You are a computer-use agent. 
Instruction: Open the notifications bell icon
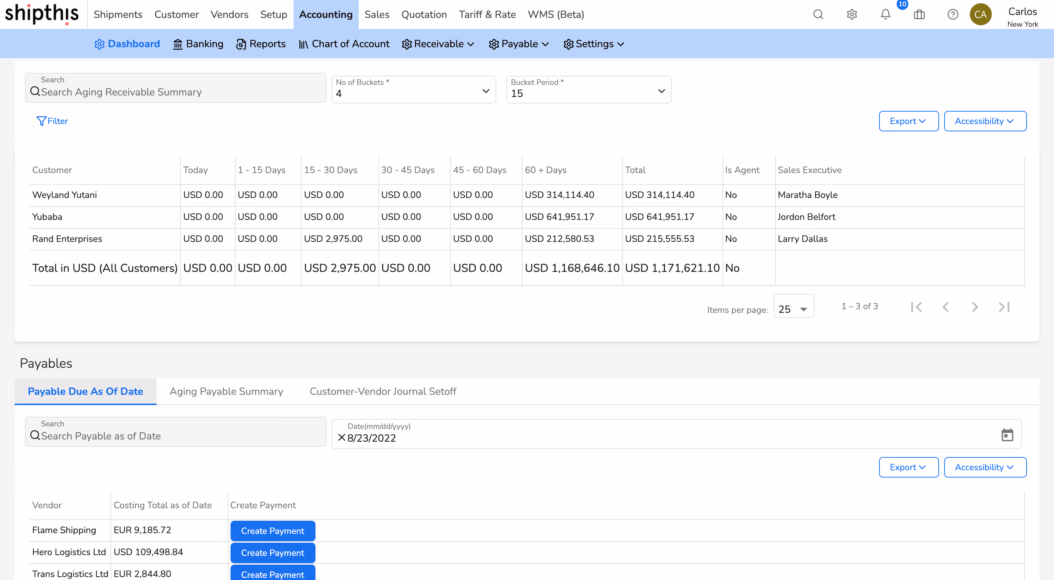tap(885, 15)
